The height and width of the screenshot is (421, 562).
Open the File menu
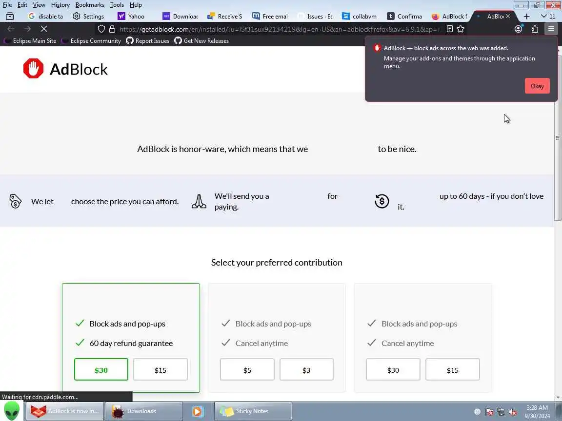pyautogui.click(x=7, y=5)
